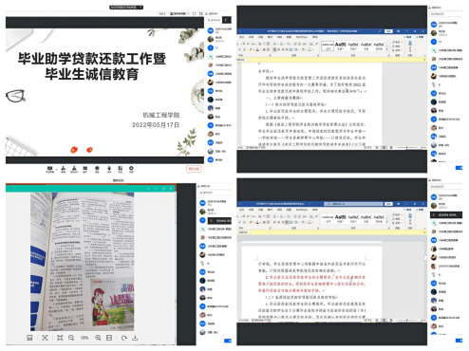Apply yellow highlight in Word with black text
Screen dimensions: 469x351
(252, 49)
